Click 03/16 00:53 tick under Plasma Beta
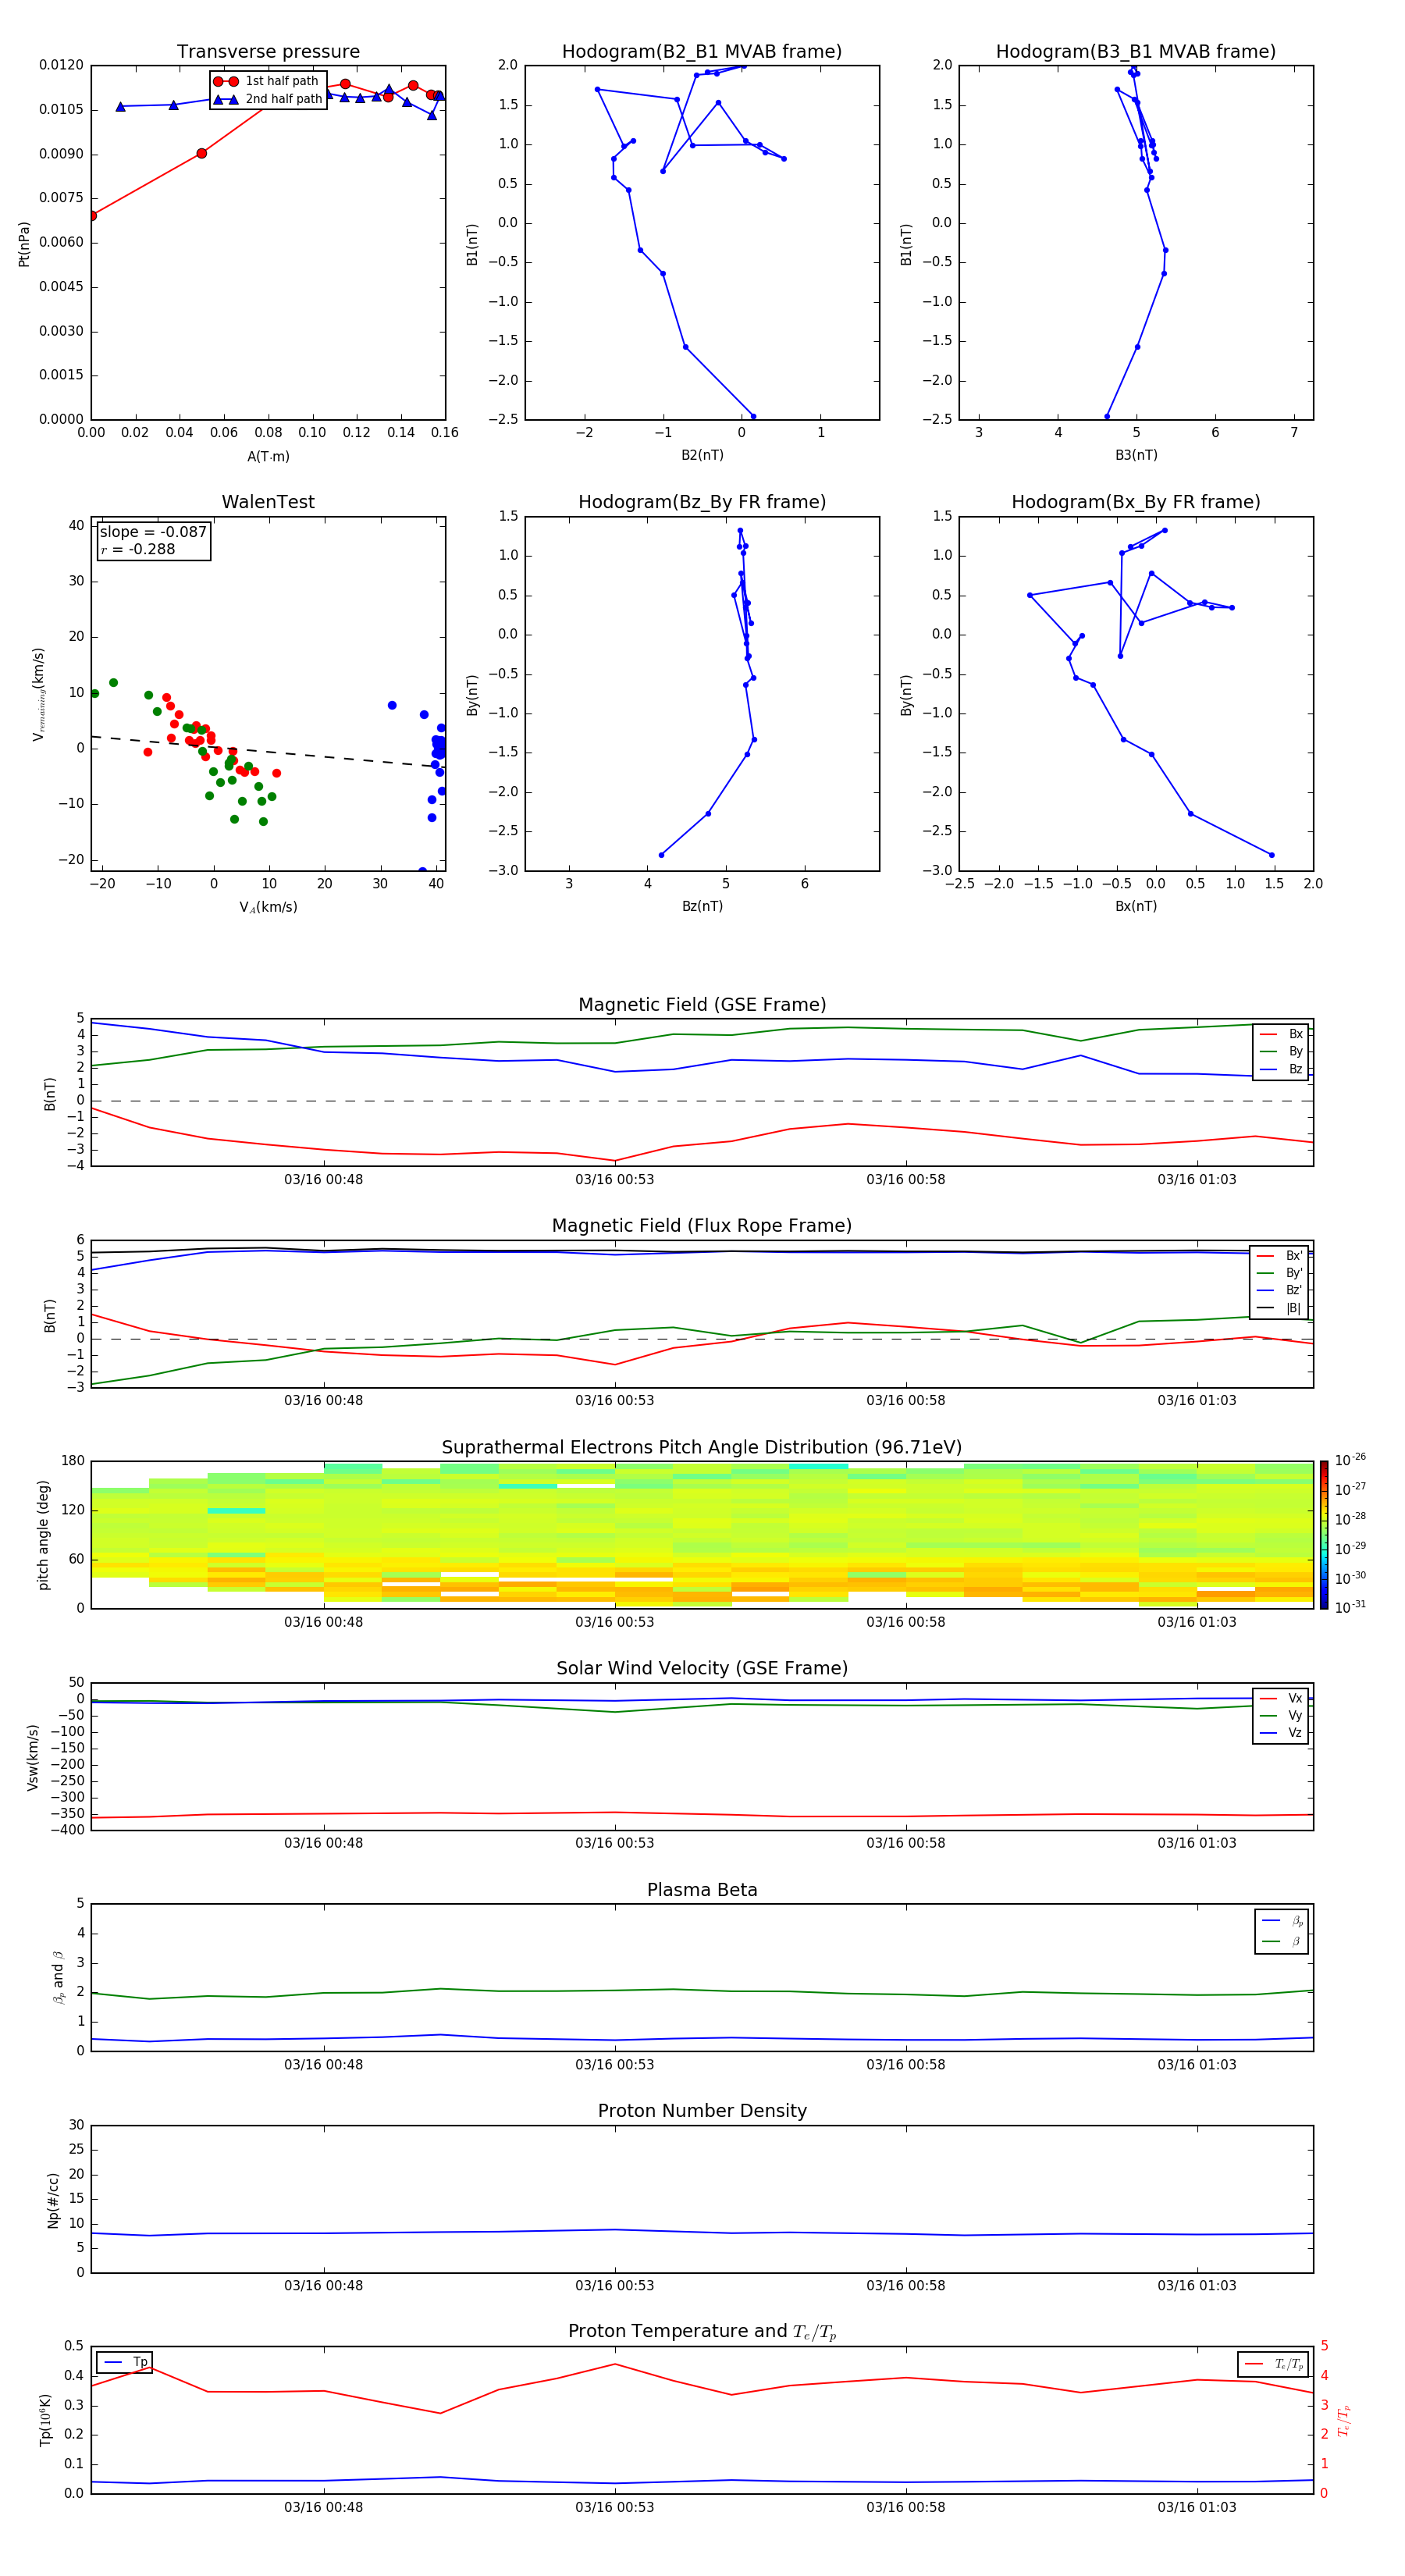The image size is (1405, 2576). click(x=614, y=2064)
